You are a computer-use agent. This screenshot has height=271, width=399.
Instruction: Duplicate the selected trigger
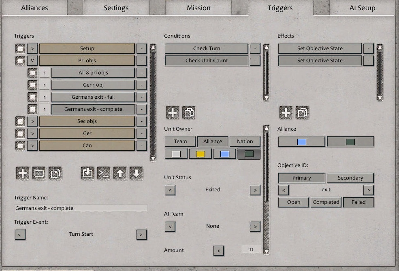[55, 173]
